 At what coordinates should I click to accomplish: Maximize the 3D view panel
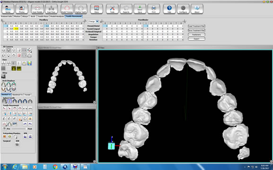point(271,162)
